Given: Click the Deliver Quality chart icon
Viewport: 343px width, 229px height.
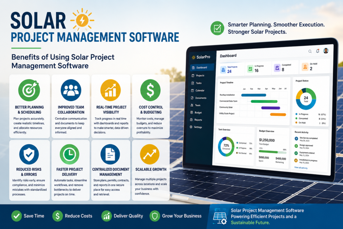Looking at the screenshot, I should (107, 216).
